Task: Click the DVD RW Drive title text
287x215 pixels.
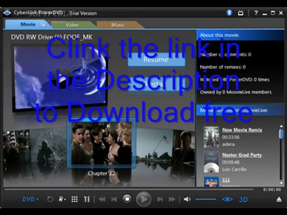Action: [52, 37]
